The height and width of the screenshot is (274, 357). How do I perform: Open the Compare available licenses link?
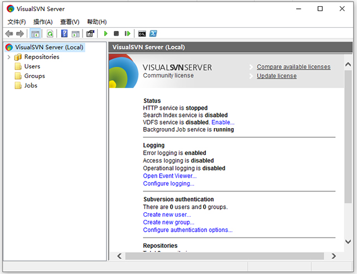[293, 67]
